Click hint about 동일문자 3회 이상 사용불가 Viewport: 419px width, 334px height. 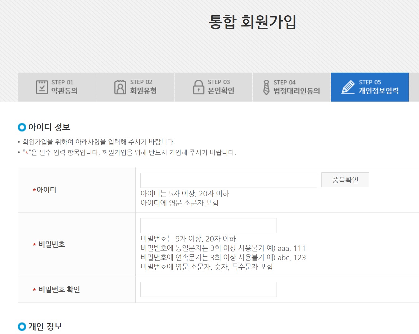pyautogui.click(x=223, y=248)
